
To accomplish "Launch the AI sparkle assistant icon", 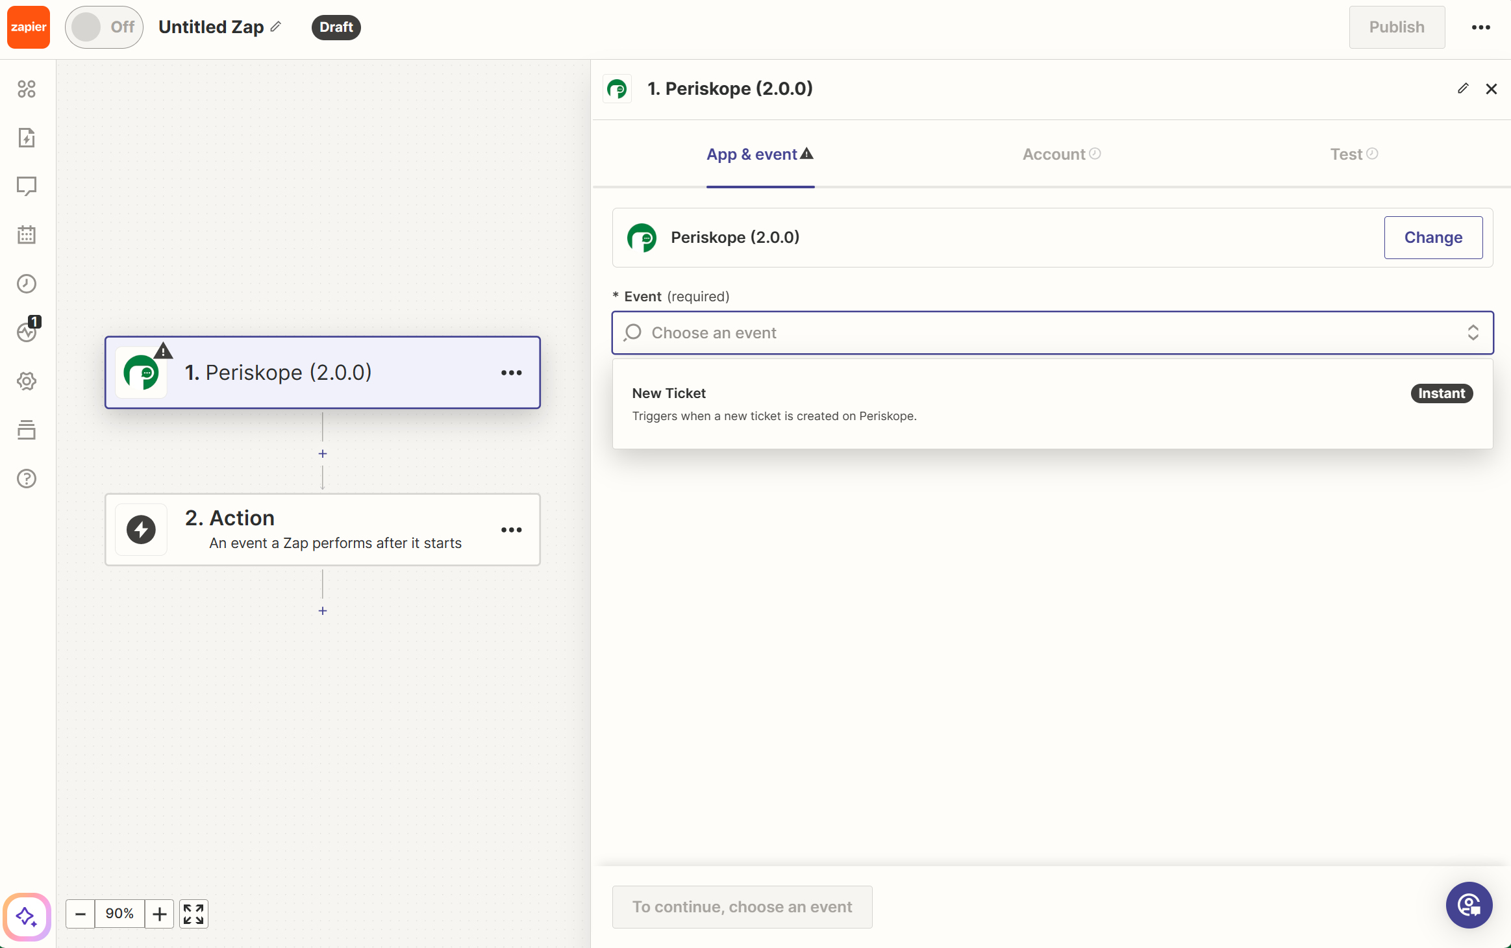I will tap(27, 917).
